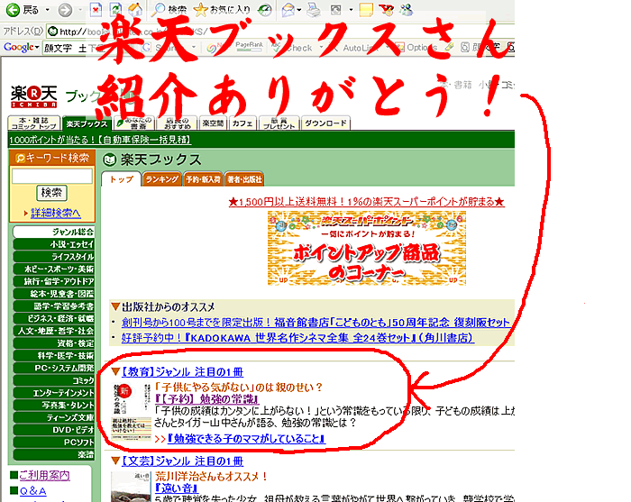Select 資格・検定 genre

[x=53, y=343]
